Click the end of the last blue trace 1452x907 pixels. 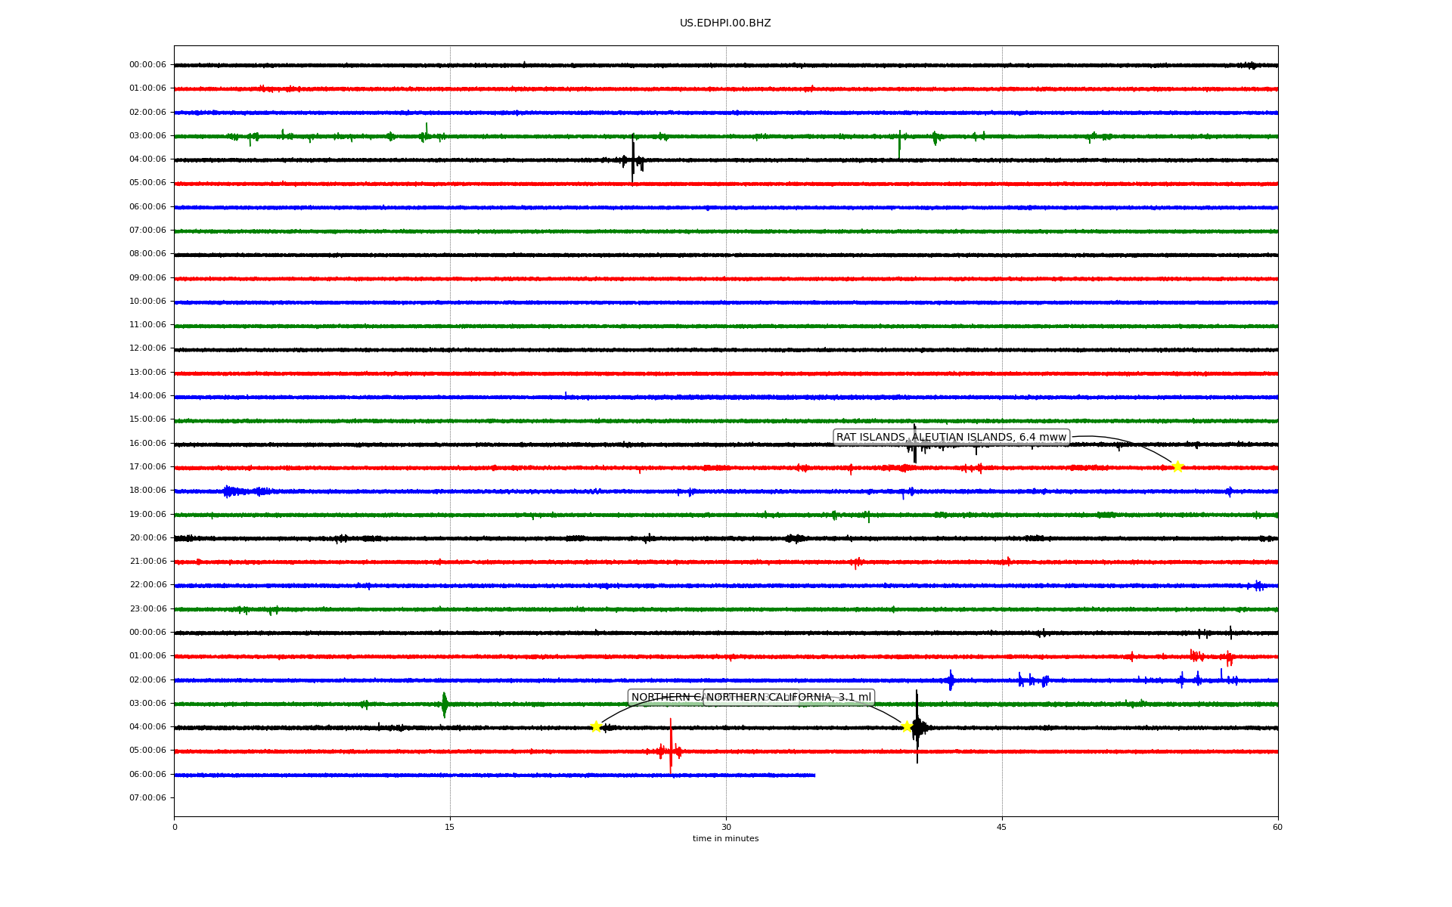coord(814,775)
